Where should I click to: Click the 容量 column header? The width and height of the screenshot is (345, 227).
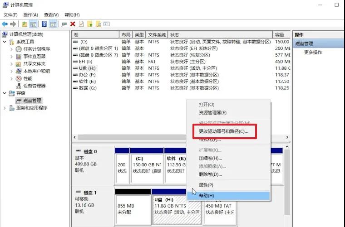point(281,35)
